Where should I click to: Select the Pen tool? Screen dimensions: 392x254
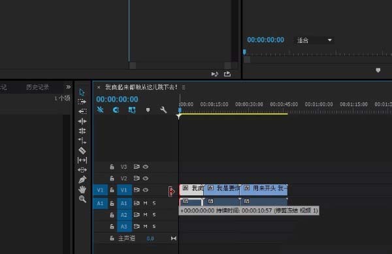pos(82,180)
